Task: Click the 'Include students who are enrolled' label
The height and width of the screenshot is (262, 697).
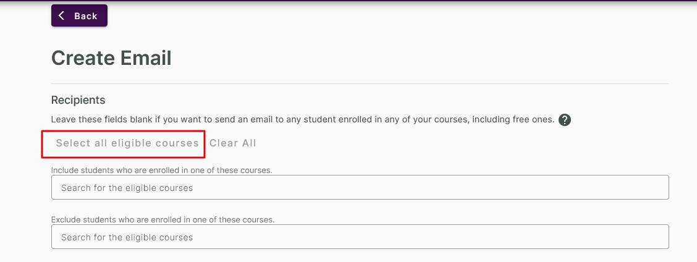Action: [x=162, y=170]
